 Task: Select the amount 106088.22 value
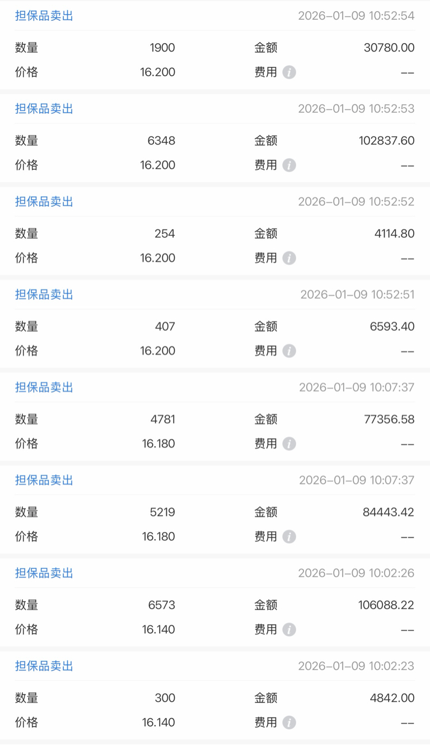pos(386,605)
